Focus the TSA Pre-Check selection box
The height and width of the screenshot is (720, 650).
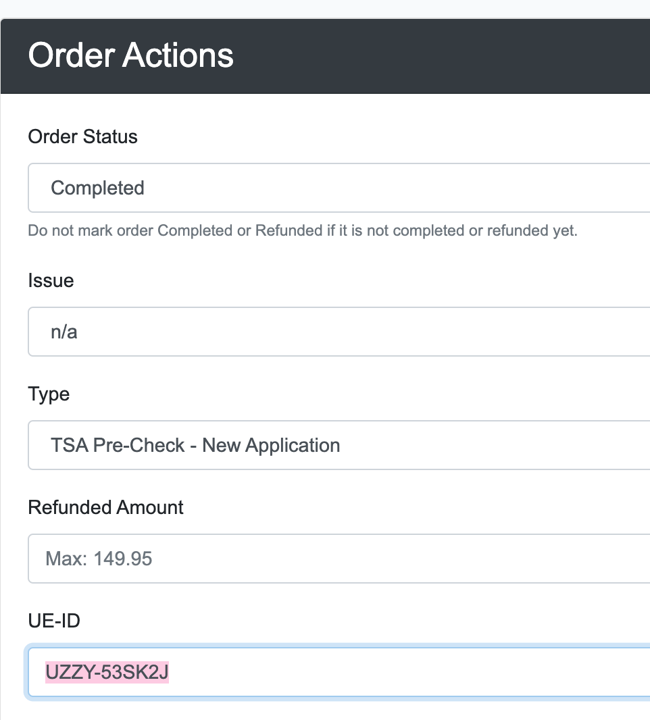pos(324,445)
